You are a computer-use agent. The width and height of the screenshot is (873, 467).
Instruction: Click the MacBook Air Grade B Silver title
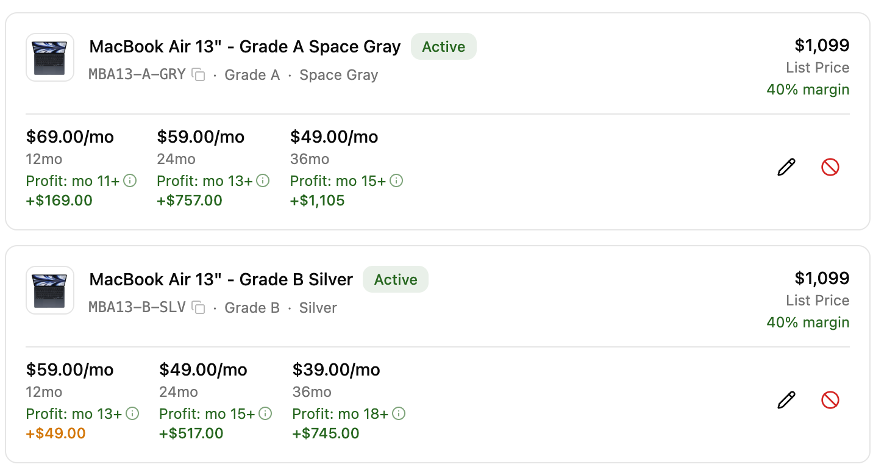tap(221, 280)
